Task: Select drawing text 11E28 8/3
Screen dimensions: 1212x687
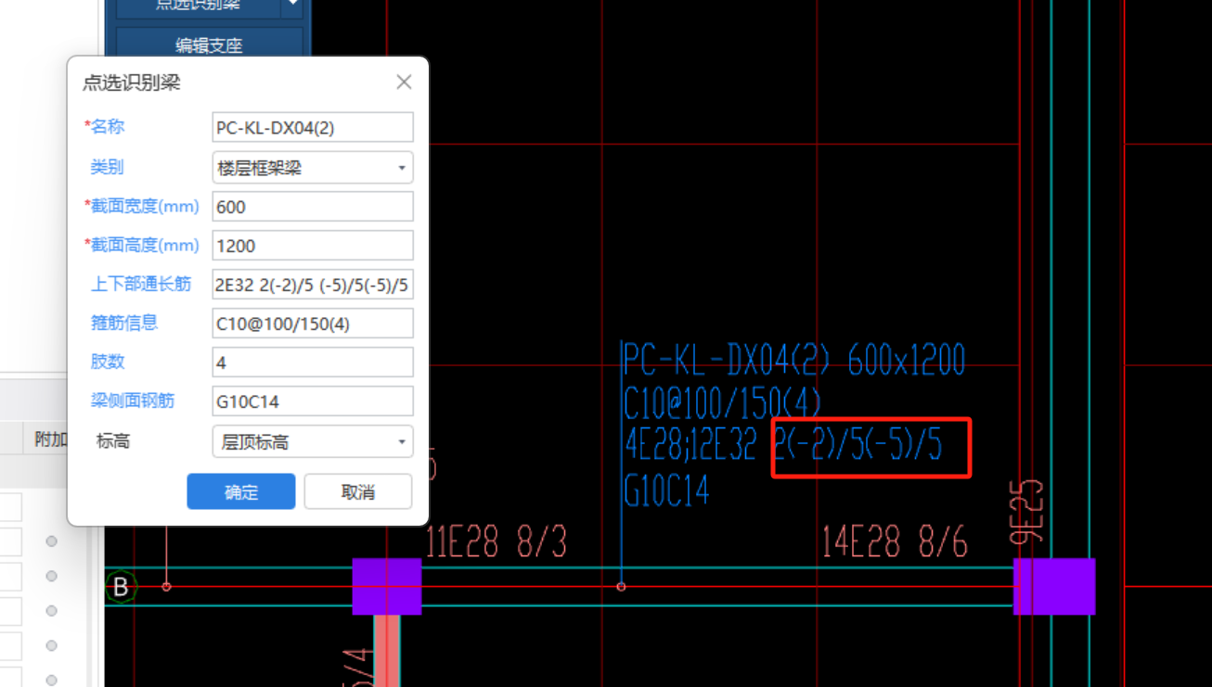Action: [496, 542]
